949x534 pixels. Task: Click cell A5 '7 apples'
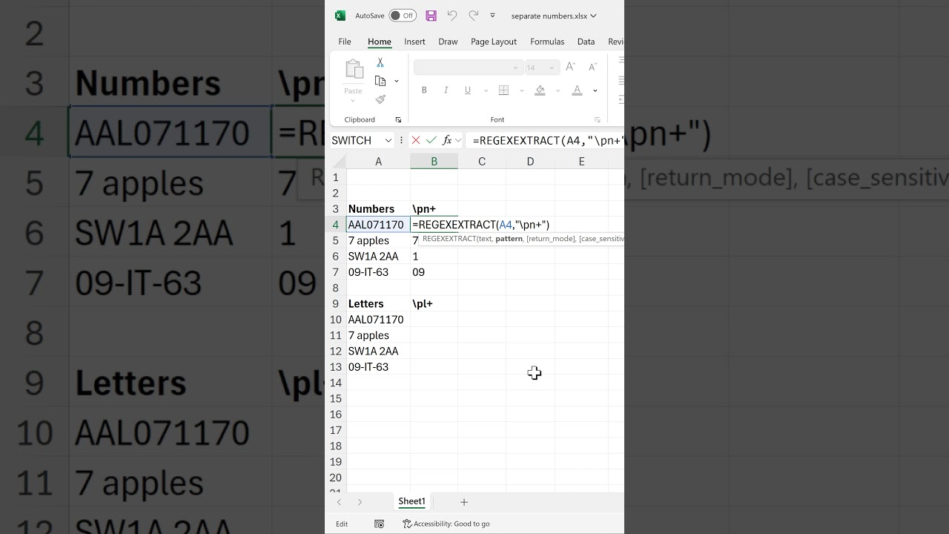pyautogui.click(x=378, y=240)
